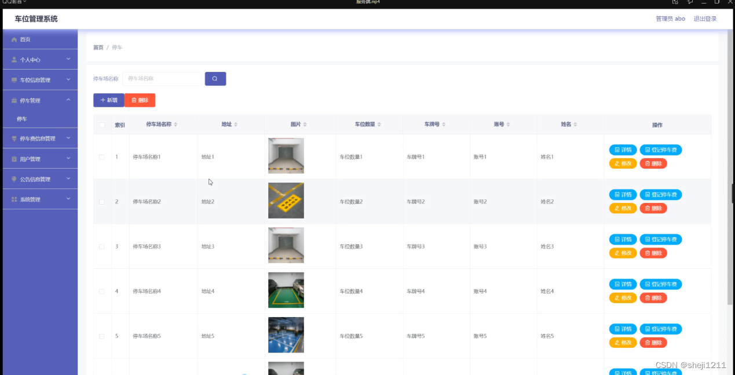Expand the 系统管理 sidebar menu chevron
The image size is (735, 375).
pos(68,199)
